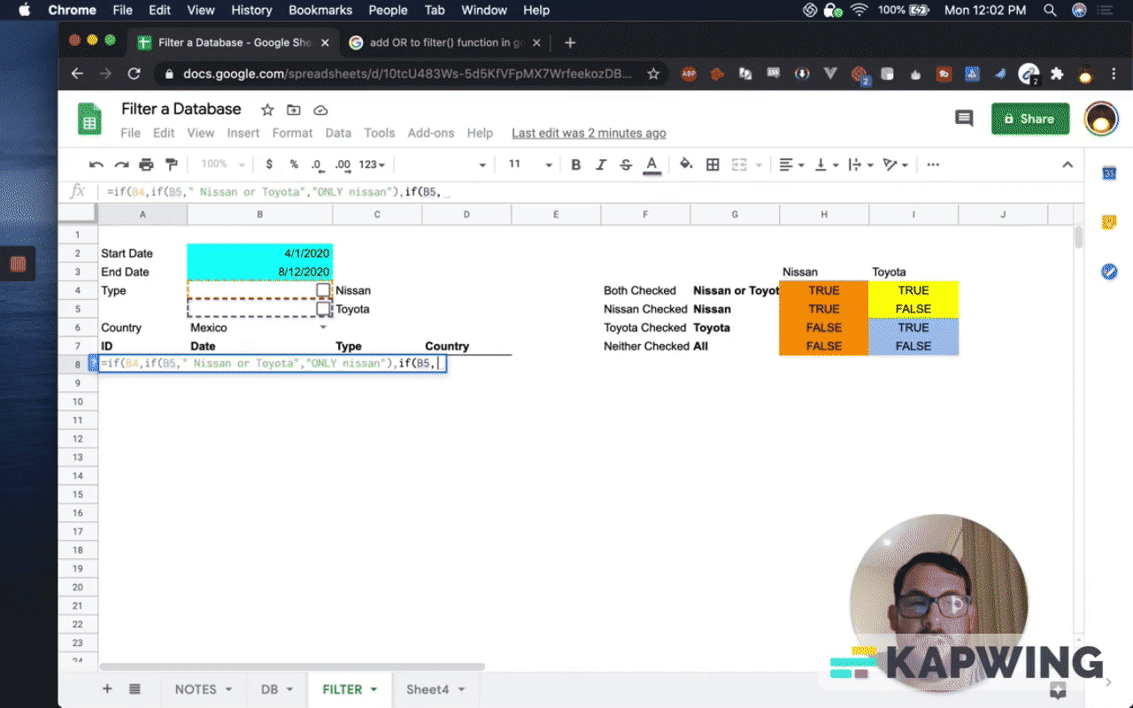The width and height of the screenshot is (1133, 708).
Task: Open the all sheets list button
Action: coord(135,689)
